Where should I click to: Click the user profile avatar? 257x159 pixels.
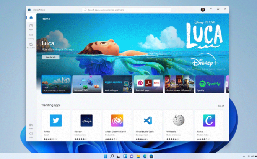(x=203, y=10)
